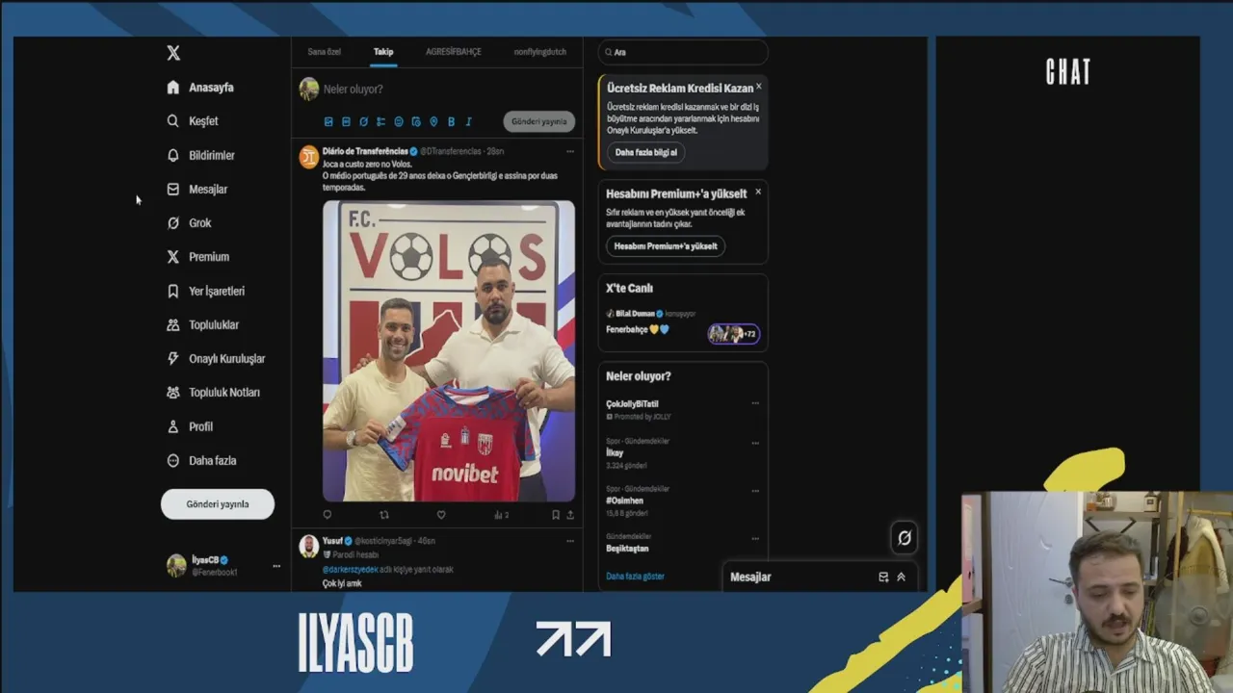Image resolution: width=1233 pixels, height=693 pixels.
Task: Open Daha fazla menu in sidebar
Action: [201, 460]
